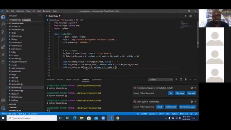
Task: Split the terminal panel
Action: (181, 79)
